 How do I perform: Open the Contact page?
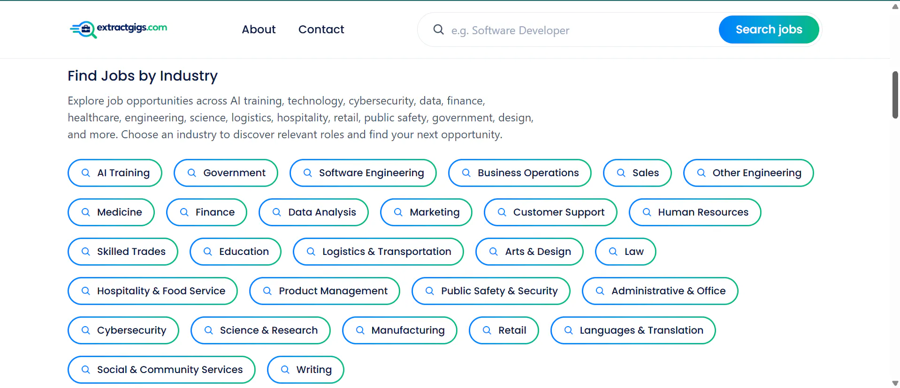click(x=321, y=30)
